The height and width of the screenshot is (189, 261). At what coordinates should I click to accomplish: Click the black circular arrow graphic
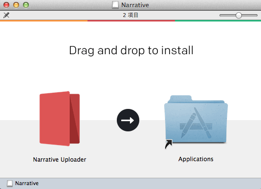[x=128, y=120]
